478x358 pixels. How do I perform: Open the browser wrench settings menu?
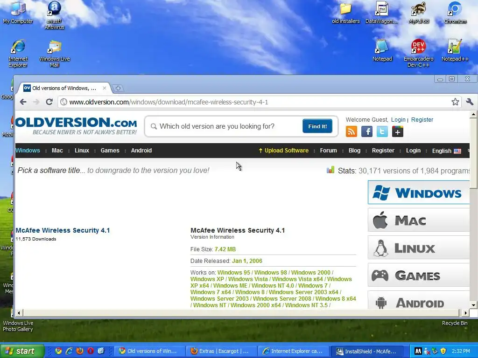470,102
